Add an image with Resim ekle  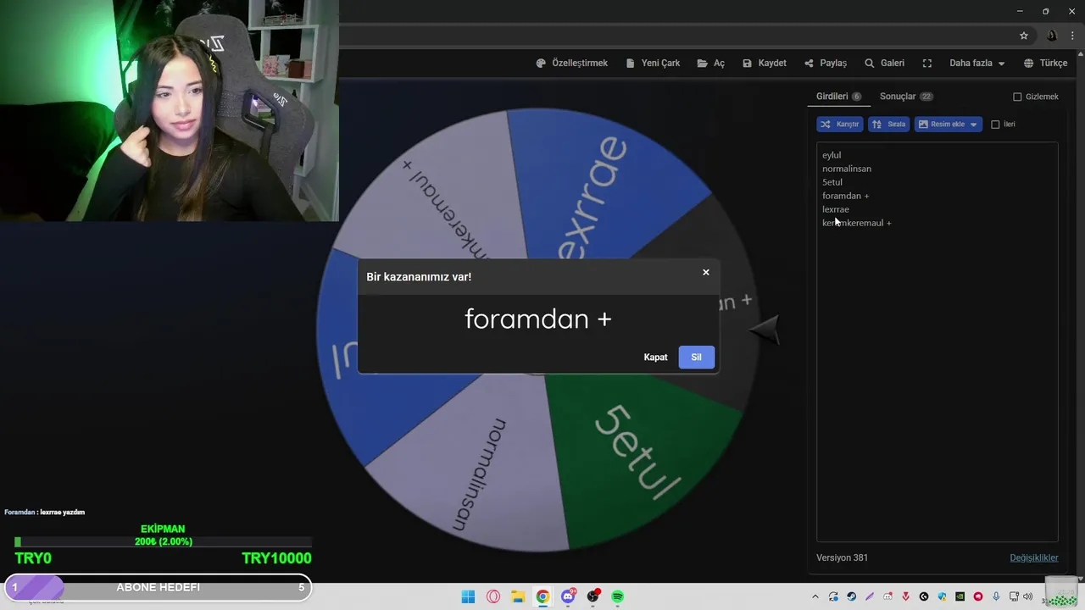[x=941, y=125]
